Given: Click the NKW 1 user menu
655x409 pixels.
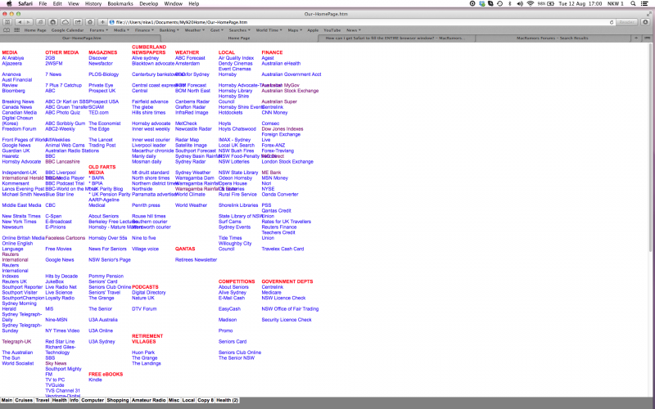Looking at the screenshot, I should point(616,4).
